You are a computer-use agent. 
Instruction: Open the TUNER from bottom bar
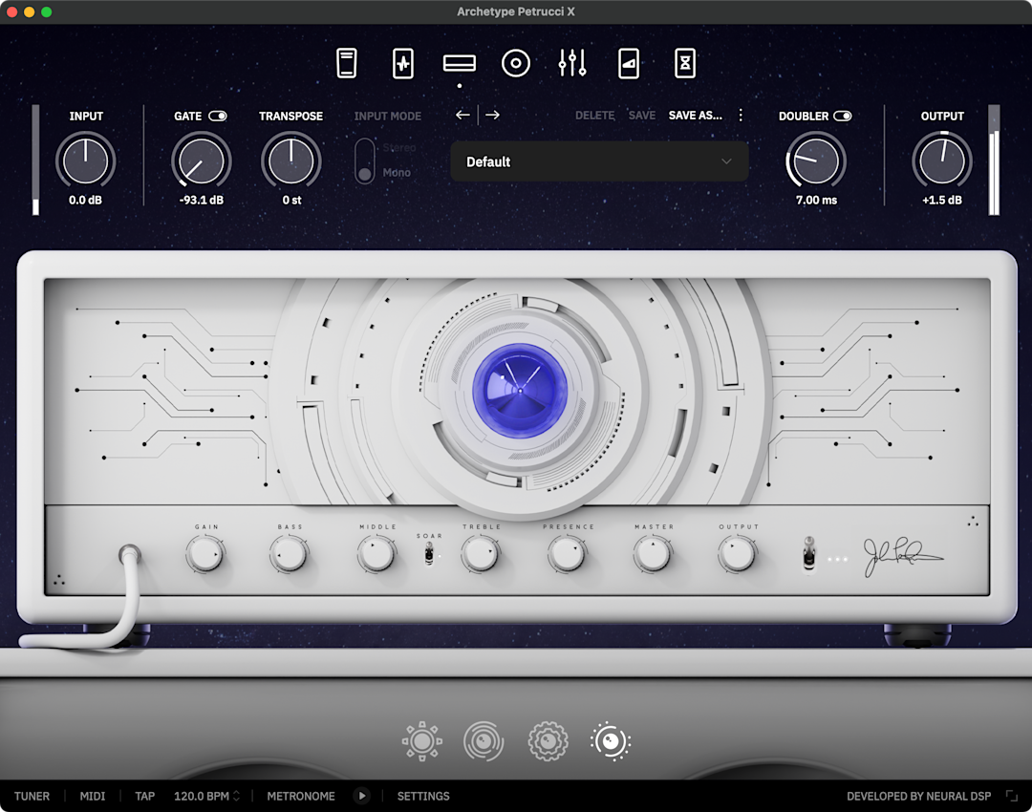point(32,796)
